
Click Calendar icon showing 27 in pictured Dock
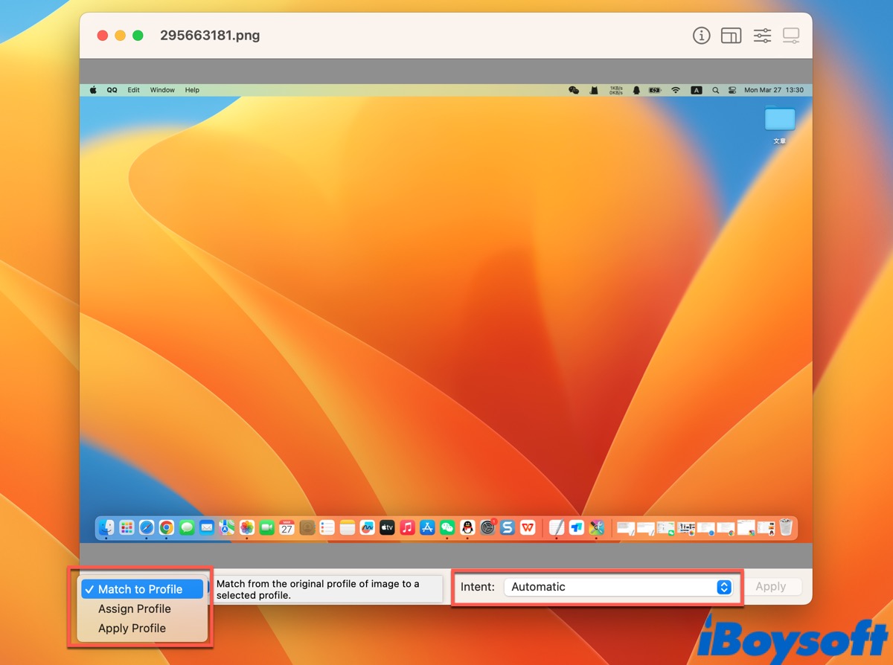287,527
